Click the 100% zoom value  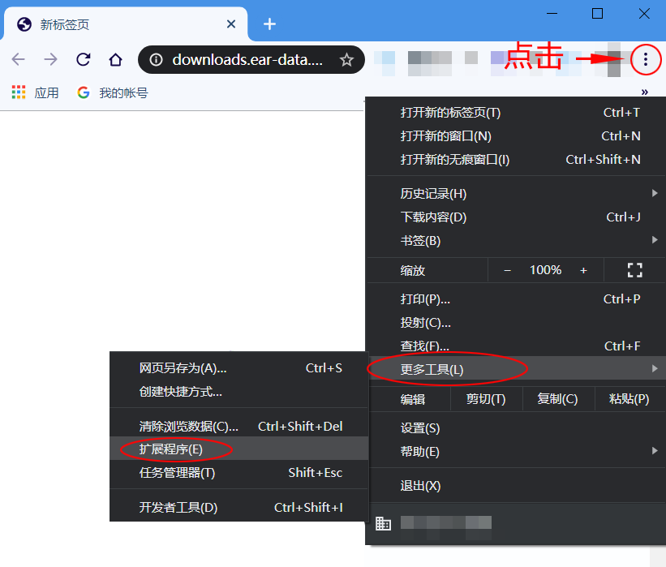(x=545, y=270)
